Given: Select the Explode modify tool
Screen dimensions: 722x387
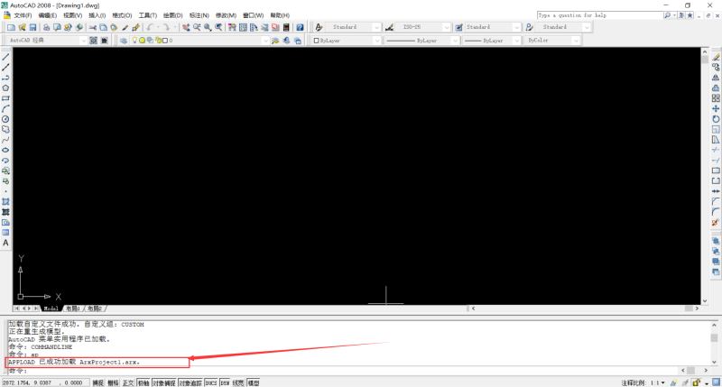Looking at the screenshot, I should click(x=716, y=223).
